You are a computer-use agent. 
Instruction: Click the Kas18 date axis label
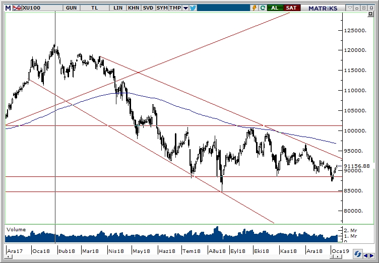288,251
